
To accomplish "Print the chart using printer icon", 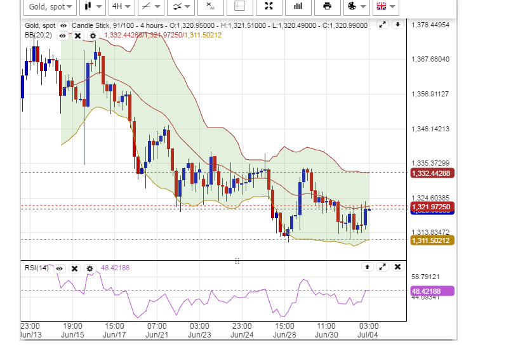I will (328, 7).
